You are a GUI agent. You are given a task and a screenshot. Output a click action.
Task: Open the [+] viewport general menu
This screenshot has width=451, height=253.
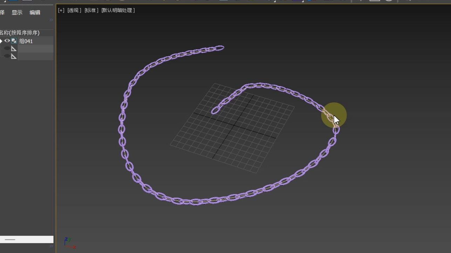point(61,10)
